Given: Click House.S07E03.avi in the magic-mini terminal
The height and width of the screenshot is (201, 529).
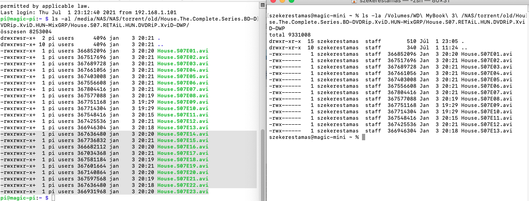Looking at the screenshot, I should click(x=486, y=67).
